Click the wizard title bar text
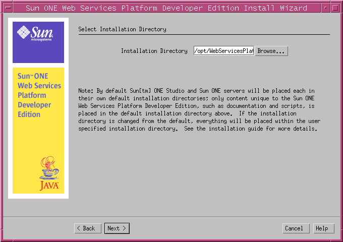343x242 pixels. tap(166, 8)
